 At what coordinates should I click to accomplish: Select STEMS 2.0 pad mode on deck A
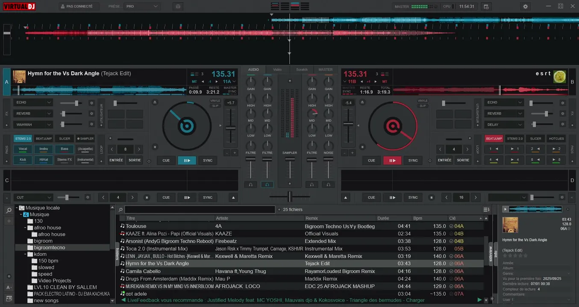point(23,139)
